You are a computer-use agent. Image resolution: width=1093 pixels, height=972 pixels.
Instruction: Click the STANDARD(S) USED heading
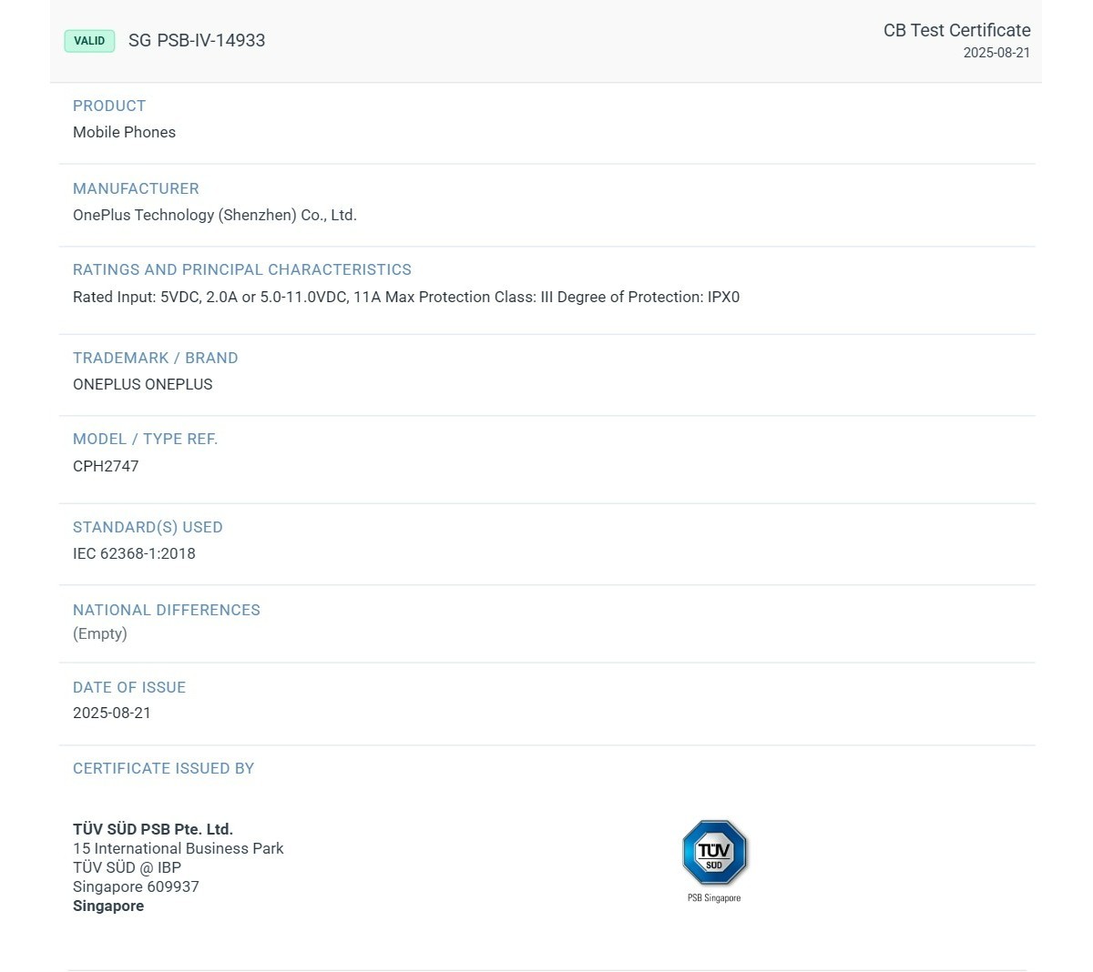click(x=148, y=527)
